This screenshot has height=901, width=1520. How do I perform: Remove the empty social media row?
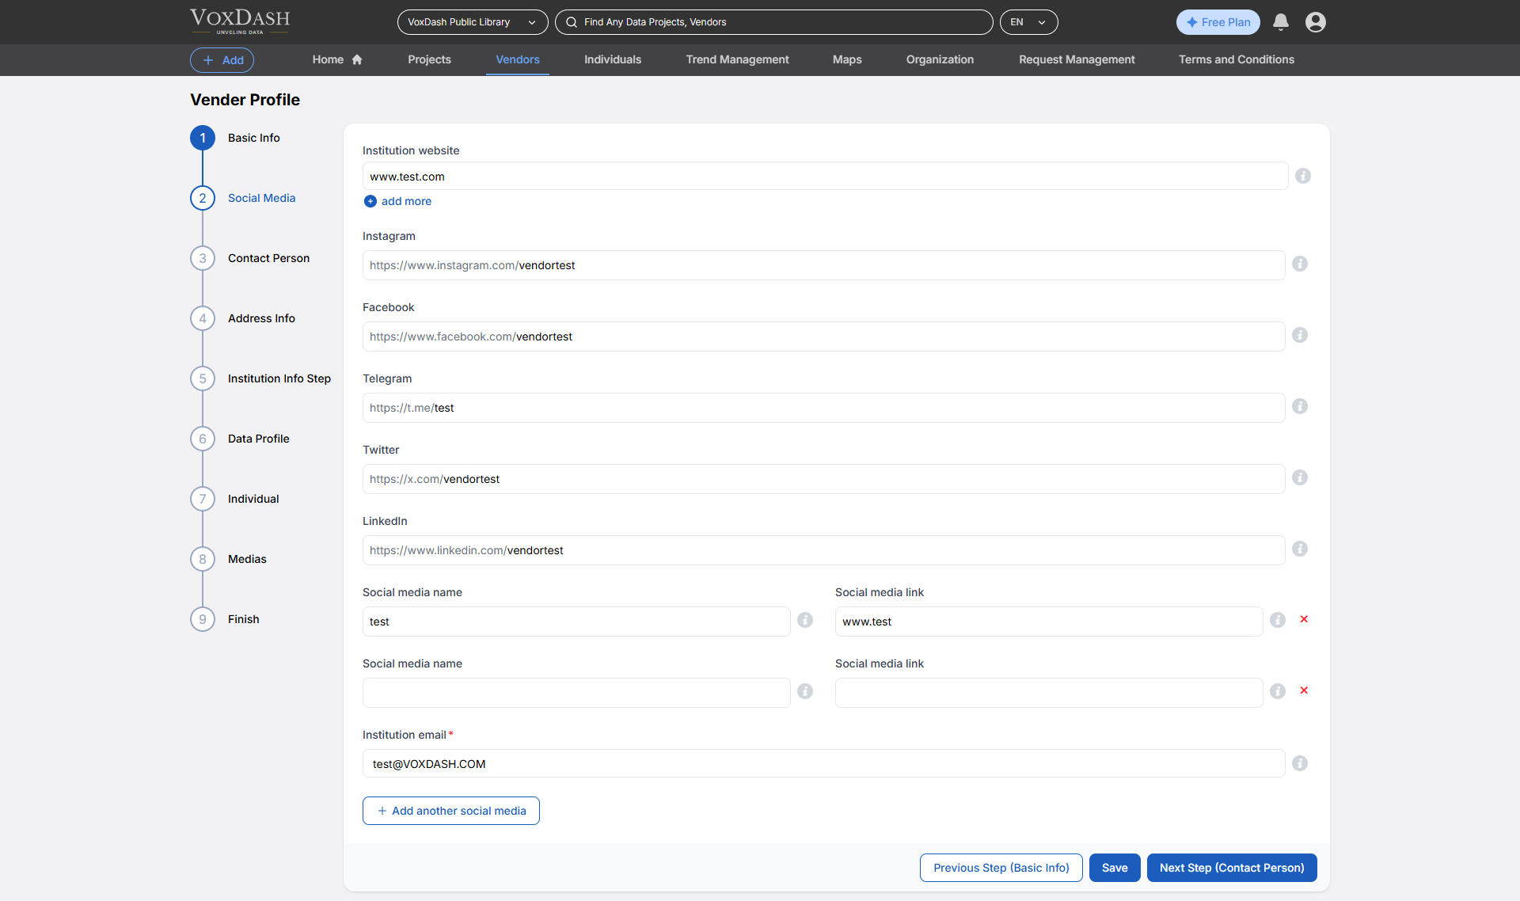click(x=1303, y=690)
